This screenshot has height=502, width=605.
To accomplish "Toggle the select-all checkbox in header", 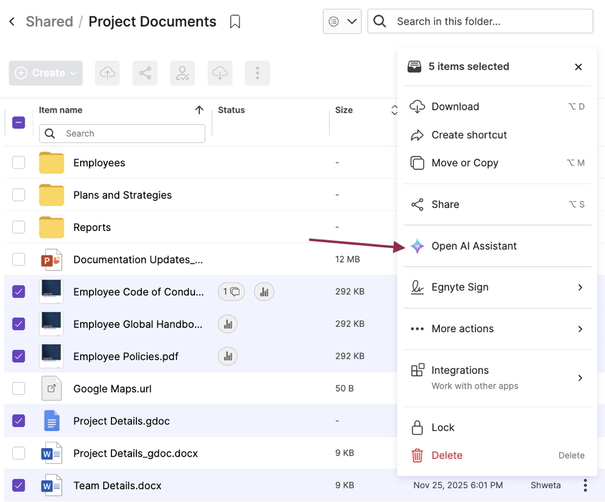I will point(19,122).
